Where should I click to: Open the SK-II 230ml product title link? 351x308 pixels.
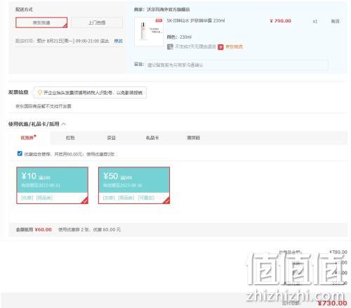point(196,20)
